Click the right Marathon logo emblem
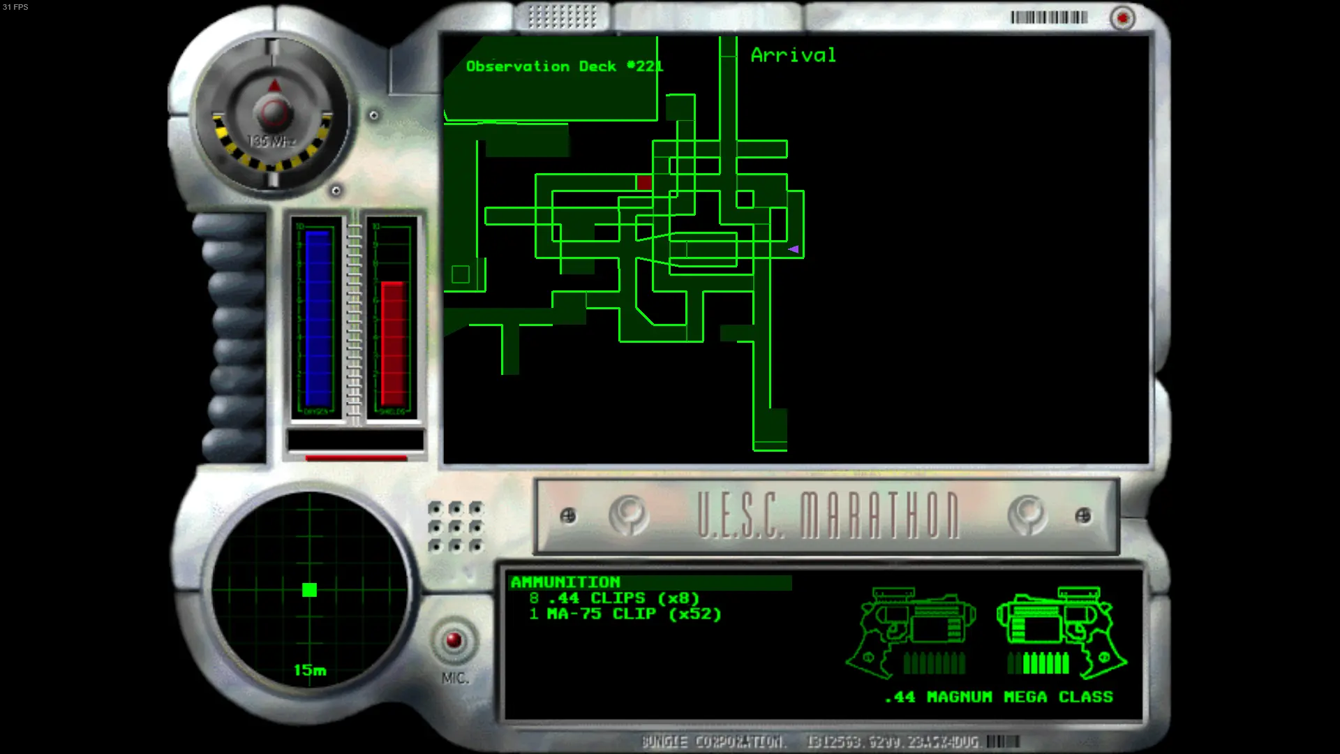This screenshot has height=754, width=1340. [x=1027, y=515]
